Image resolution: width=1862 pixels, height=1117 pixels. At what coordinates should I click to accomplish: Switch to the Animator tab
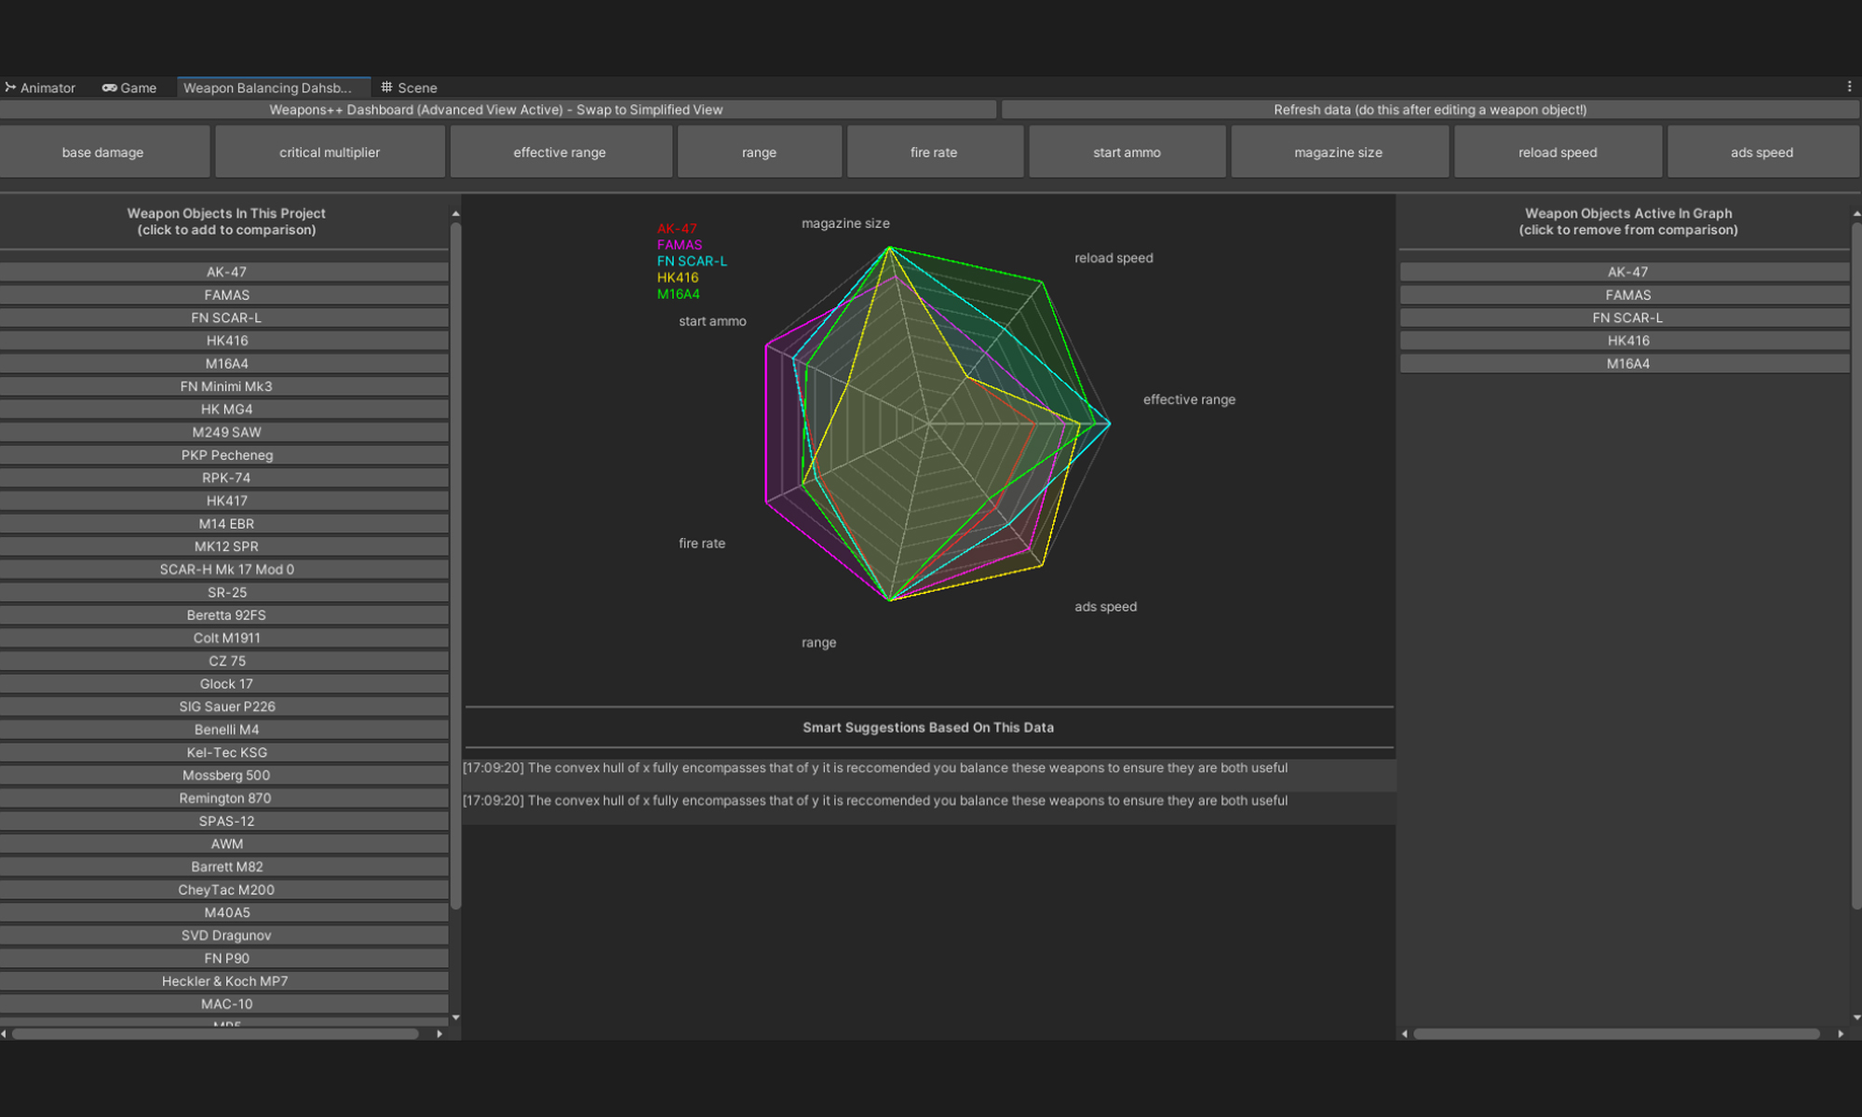(x=40, y=87)
